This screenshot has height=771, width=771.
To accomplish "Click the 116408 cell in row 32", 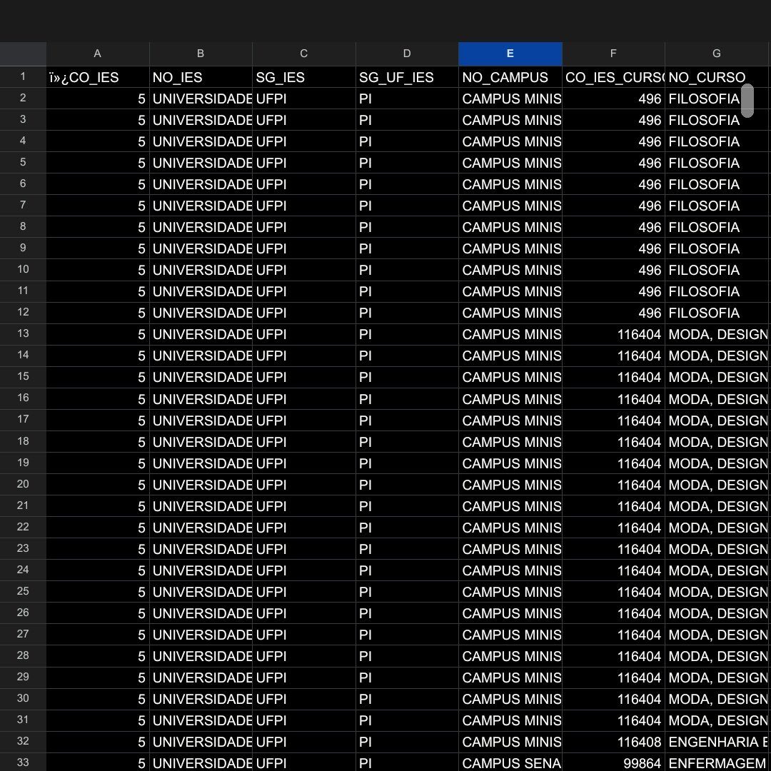I will 613,742.
